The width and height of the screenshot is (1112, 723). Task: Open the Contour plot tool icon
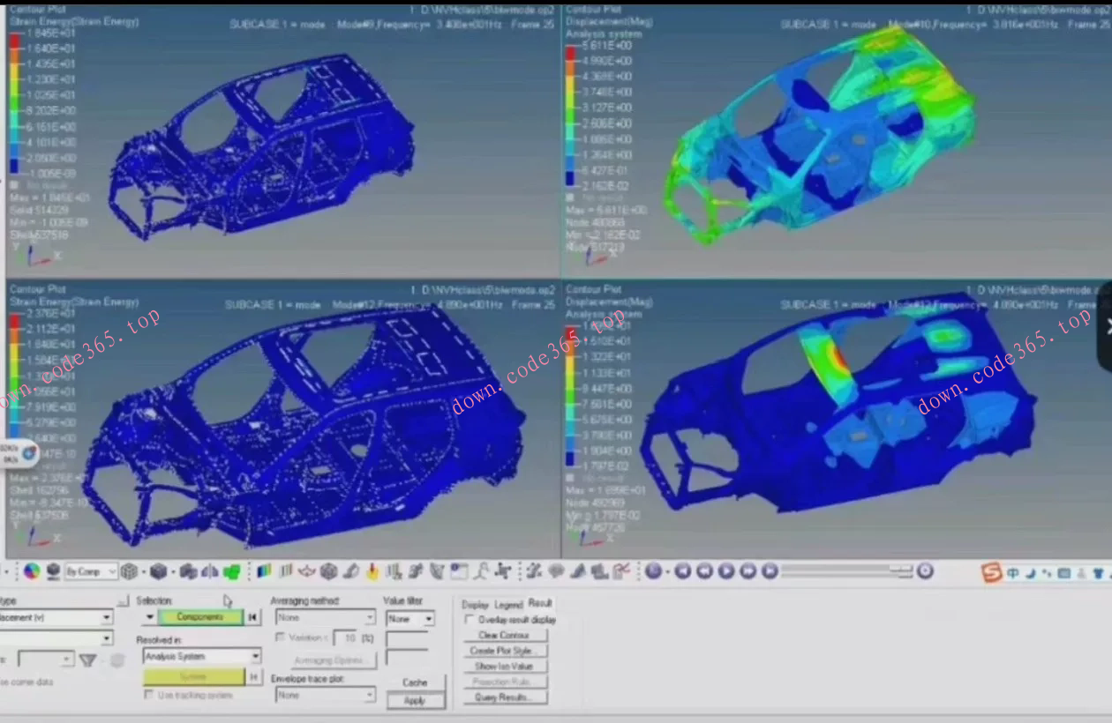click(264, 571)
